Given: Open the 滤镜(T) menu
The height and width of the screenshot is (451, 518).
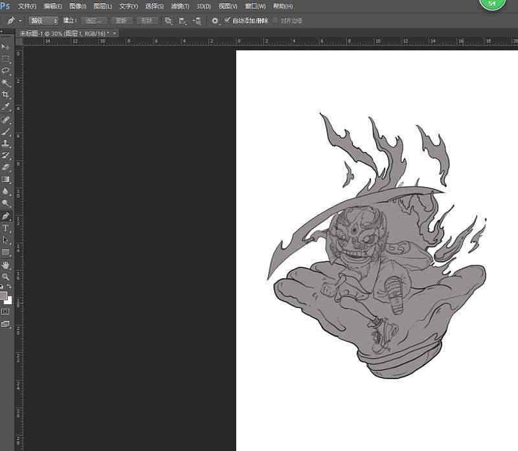Looking at the screenshot, I should coord(180,6).
